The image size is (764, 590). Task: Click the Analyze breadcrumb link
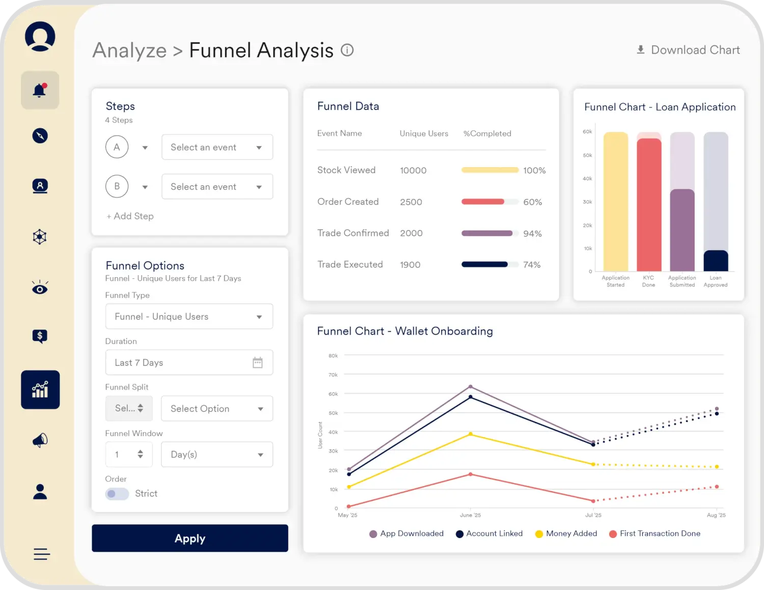pos(129,50)
